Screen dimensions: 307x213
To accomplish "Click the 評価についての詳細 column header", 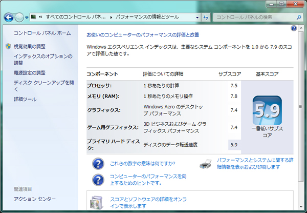I will 163,74.
